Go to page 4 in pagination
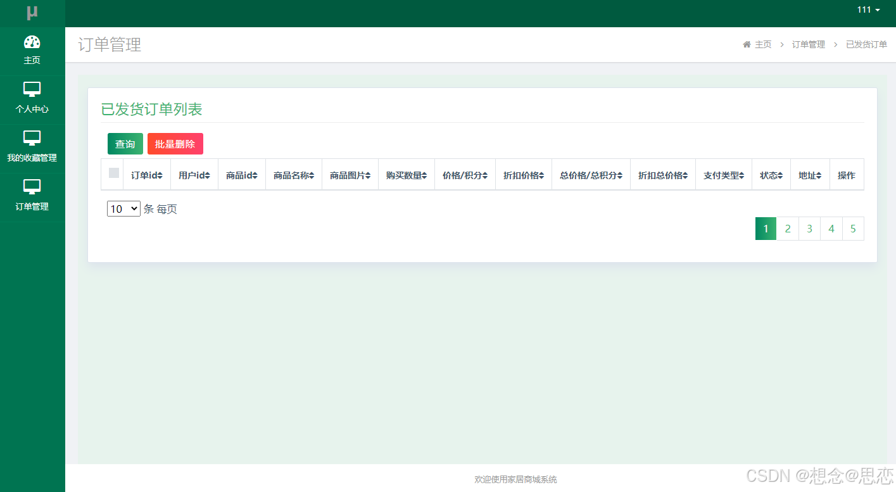896x492 pixels. coord(831,229)
